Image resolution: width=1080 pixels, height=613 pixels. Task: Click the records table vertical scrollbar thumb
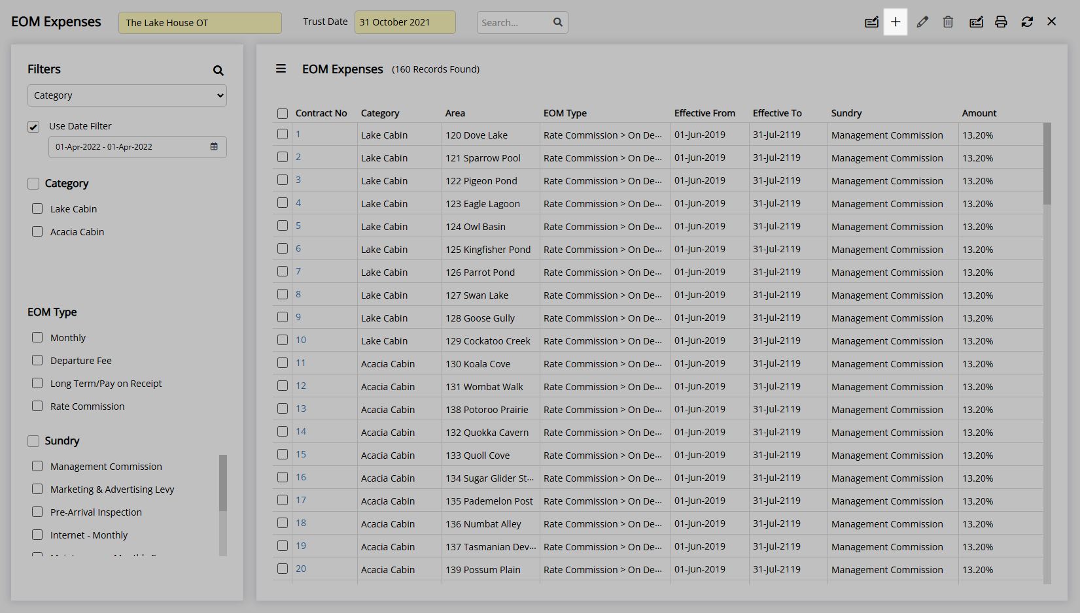click(x=1047, y=163)
